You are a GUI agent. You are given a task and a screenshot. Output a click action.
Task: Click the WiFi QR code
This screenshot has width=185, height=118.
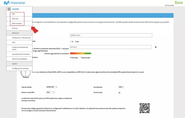click(145, 108)
